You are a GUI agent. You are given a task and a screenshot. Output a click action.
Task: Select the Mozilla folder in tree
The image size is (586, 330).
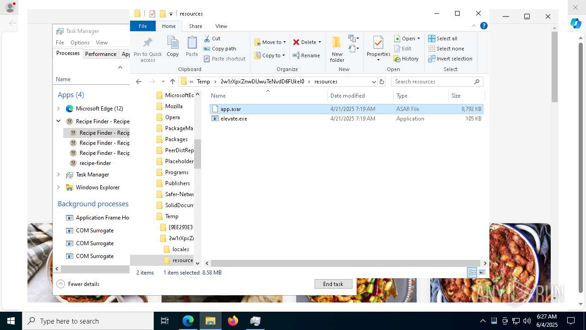[174, 106]
